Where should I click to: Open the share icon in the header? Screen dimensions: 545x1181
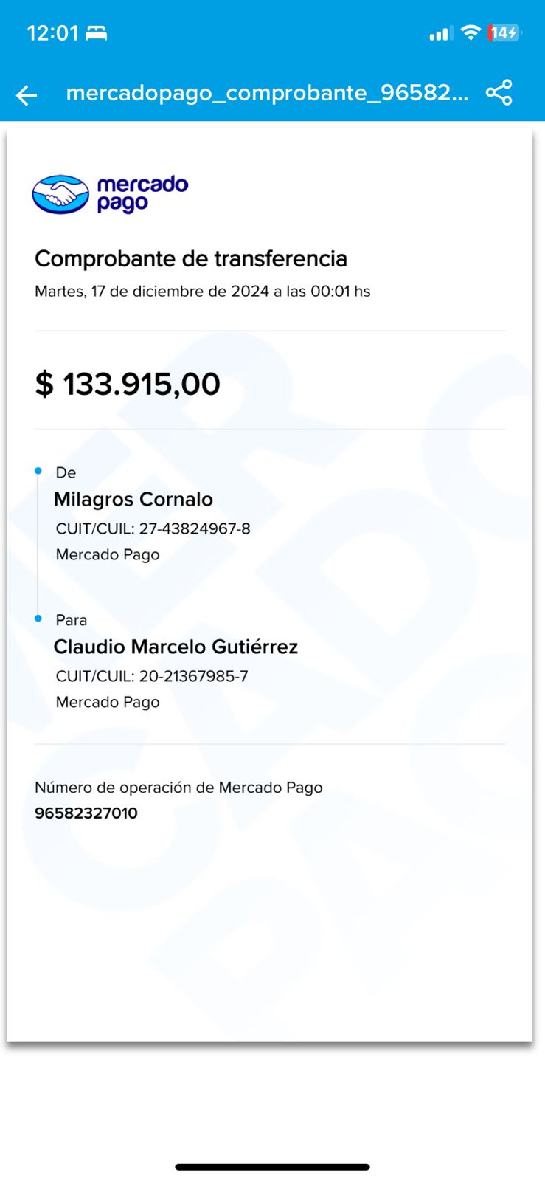(x=499, y=93)
